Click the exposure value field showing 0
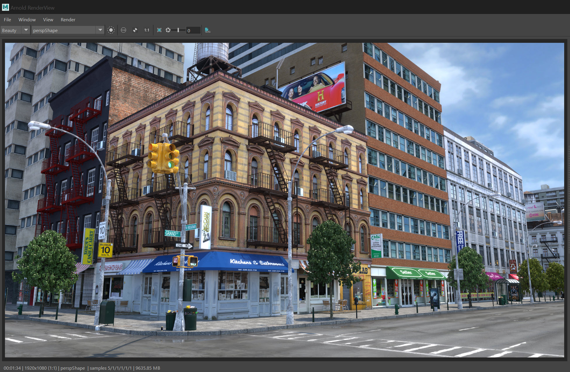The width and height of the screenshot is (570, 372). 193,30
